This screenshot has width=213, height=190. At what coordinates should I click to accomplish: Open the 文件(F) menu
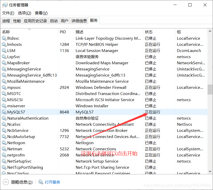click(x=8, y=13)
